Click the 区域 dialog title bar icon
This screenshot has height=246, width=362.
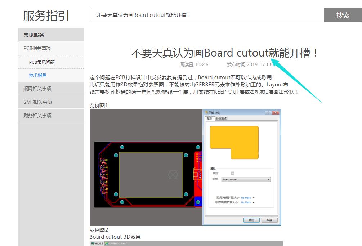pos(206,113)
